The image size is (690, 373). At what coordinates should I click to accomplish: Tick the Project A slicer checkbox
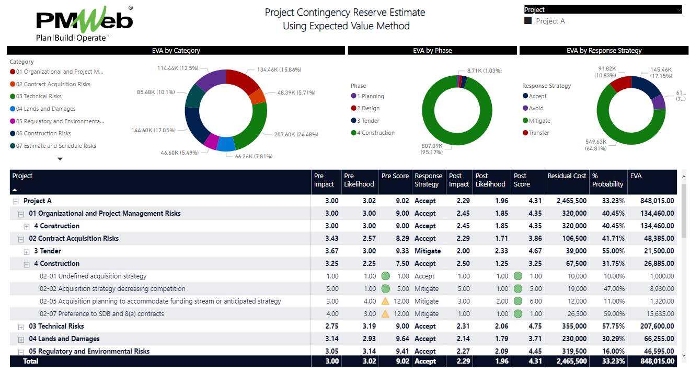coord(528,21)
